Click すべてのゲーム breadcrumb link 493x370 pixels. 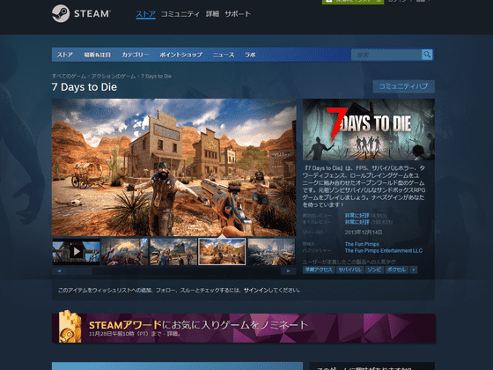click(x=69, y=76)
